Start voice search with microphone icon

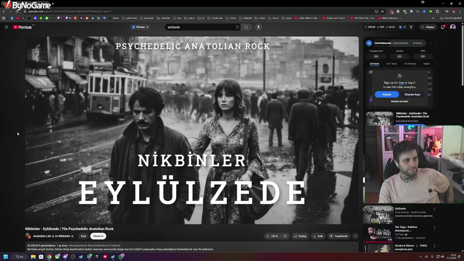pos(258,27)
